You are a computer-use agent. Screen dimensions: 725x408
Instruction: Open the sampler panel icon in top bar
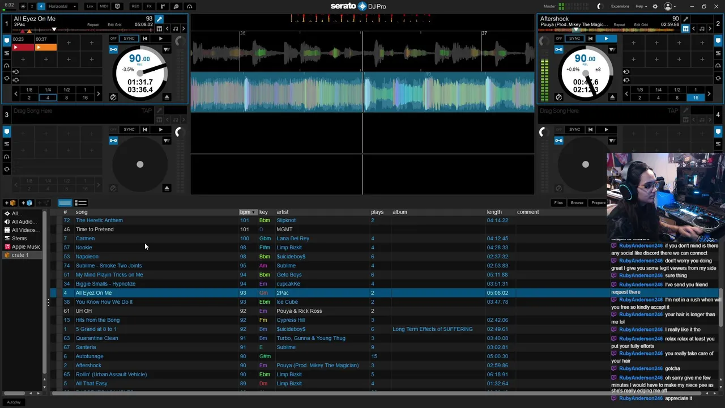pyautogui.click(x=163, y=6)
